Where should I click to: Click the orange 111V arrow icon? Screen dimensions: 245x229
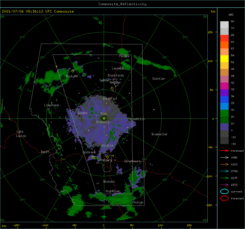(224, 164)
